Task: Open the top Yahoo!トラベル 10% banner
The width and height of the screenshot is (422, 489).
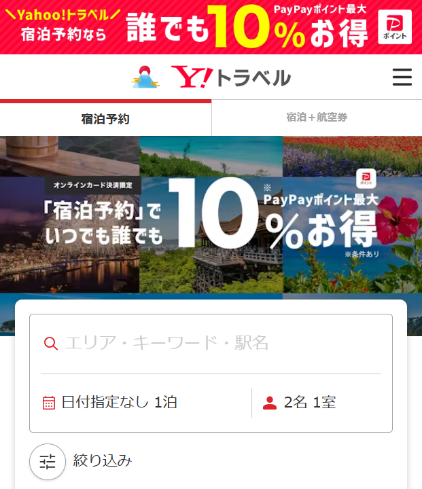Action: (x=211, y=27)
